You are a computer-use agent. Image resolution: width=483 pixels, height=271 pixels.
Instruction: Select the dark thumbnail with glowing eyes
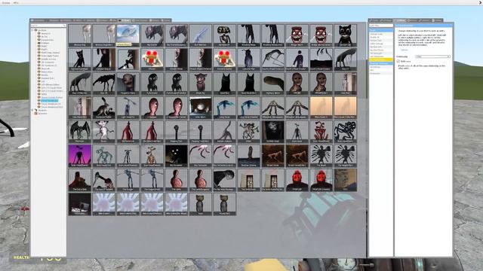pos(176,156)
